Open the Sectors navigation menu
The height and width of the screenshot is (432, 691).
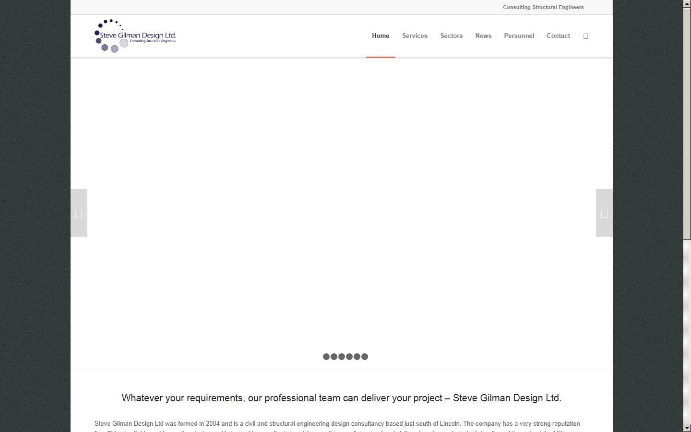[451, 36]
